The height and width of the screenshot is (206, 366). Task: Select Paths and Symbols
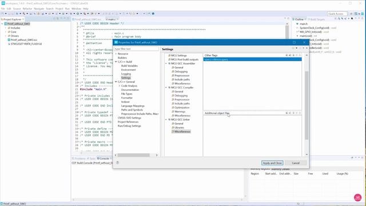(x=132, y=109)
